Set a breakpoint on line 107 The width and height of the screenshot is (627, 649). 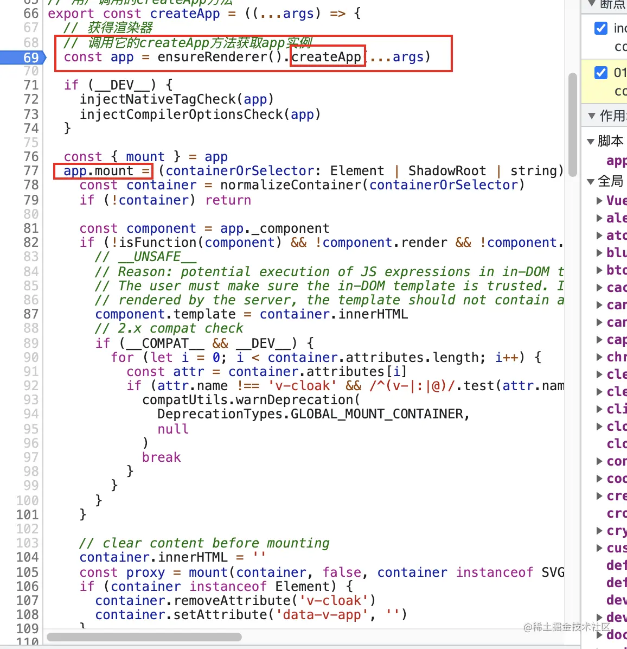click(27, 600)
